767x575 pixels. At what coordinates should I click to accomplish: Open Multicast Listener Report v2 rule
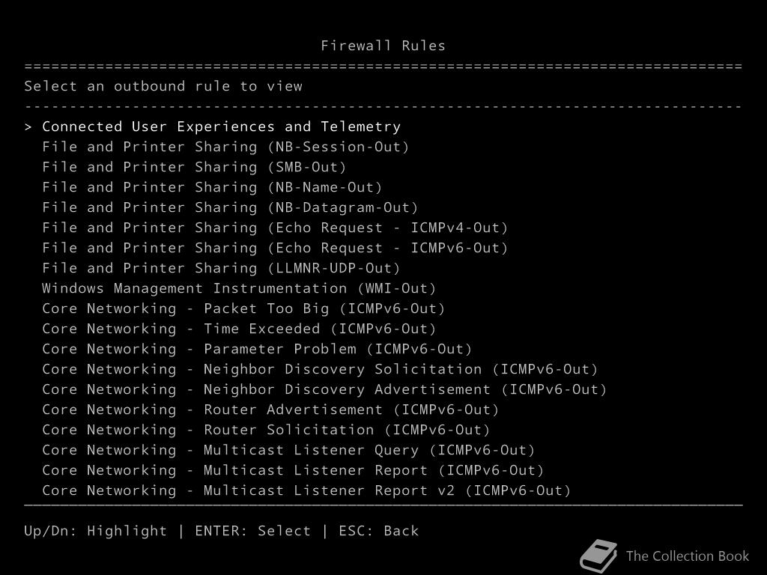306,490
